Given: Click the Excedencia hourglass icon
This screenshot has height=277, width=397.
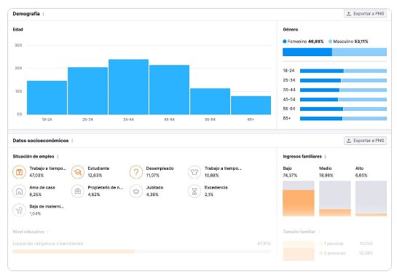Looking at the screenshot, I should click(194, 191).
